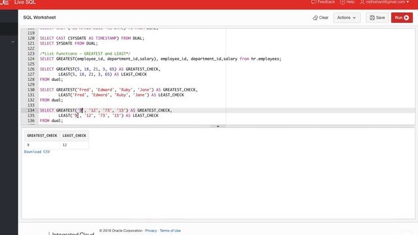The height and width of the screenshot is (235, 418).
Task: Click the splitter handle between editor and results
Action: pyautogui.click(x=217, y=126)
